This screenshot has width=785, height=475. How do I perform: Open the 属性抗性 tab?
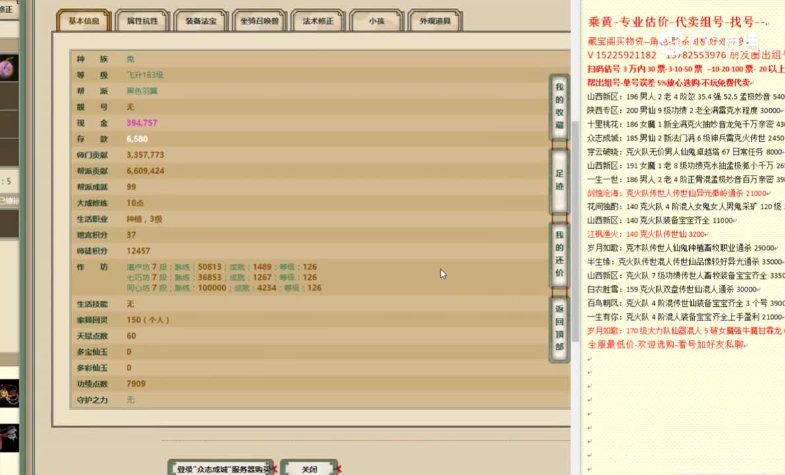click(x=142, y=21)
